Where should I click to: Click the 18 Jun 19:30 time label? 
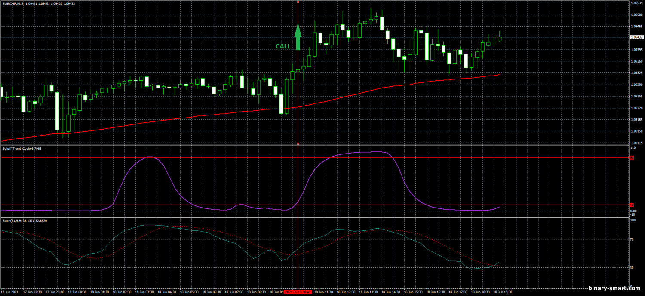(x=501, y=292)
